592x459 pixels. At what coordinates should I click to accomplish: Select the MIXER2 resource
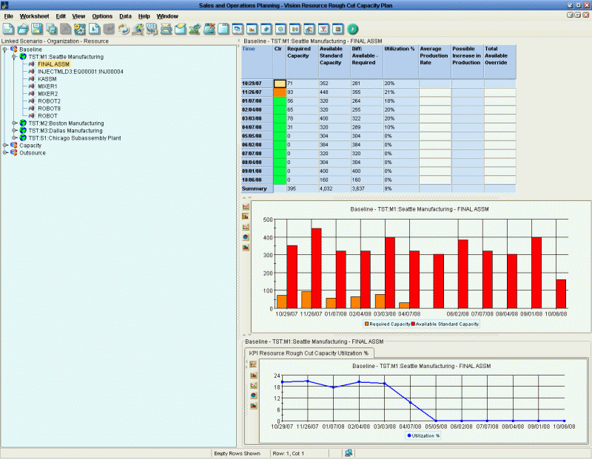point(48,94)
